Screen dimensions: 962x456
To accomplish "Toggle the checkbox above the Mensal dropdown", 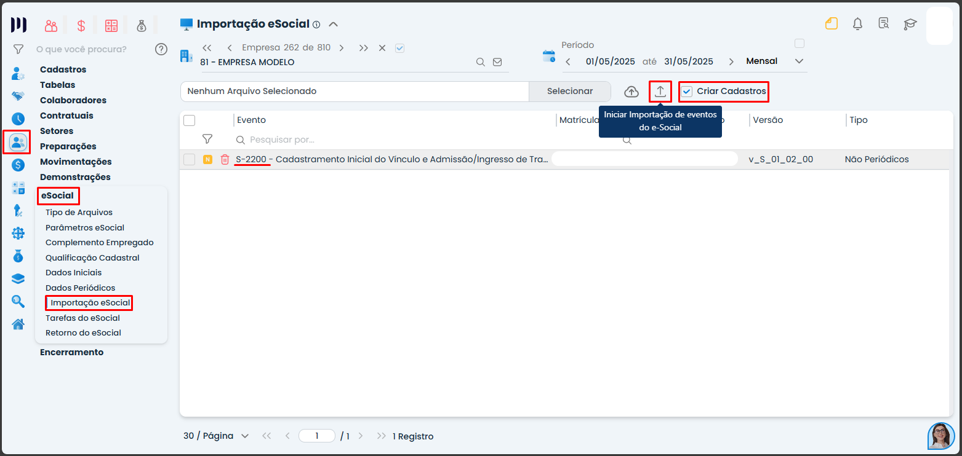I will click(x=800, y=44).
